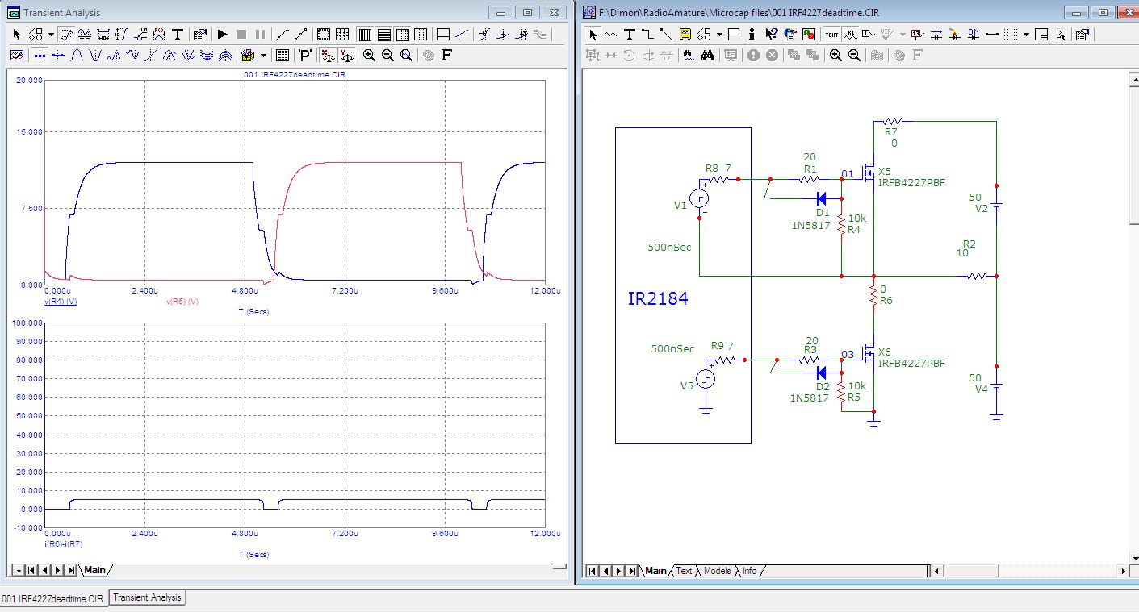Zoom out on the plot with magnifier minus
Screen dimensions: 1139x612
tap(387, 56)
